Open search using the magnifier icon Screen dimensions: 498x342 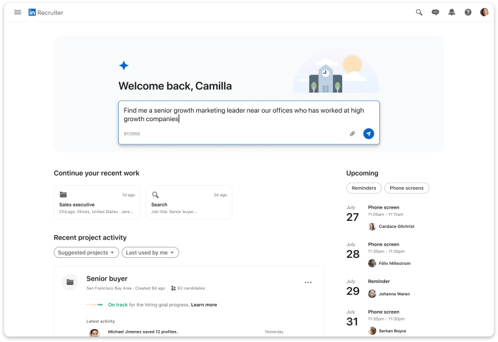tap(419, 12)
